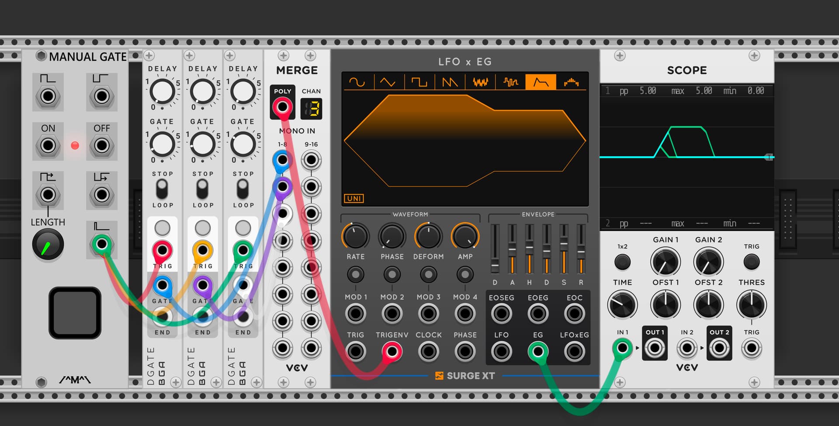Click the GATE knob on third DGATE module

coord(243,144)
